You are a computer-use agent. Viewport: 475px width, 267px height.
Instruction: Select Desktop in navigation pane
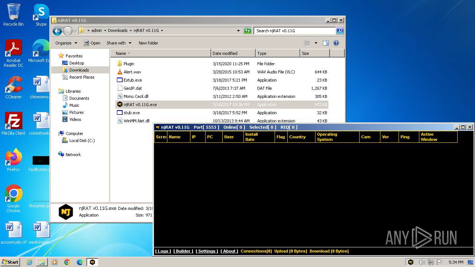point(76,63)
